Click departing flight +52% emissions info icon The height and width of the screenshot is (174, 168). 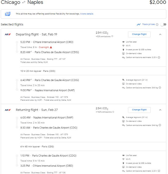coord(112,36)
